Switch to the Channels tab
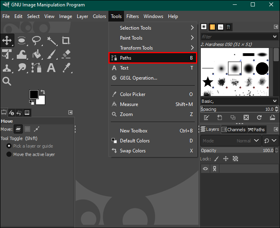The height and width of the screenshot is (228, 280). [234, 130]
